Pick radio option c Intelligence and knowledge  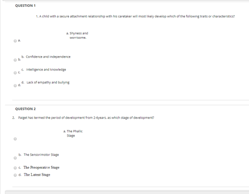coord(15,73)
